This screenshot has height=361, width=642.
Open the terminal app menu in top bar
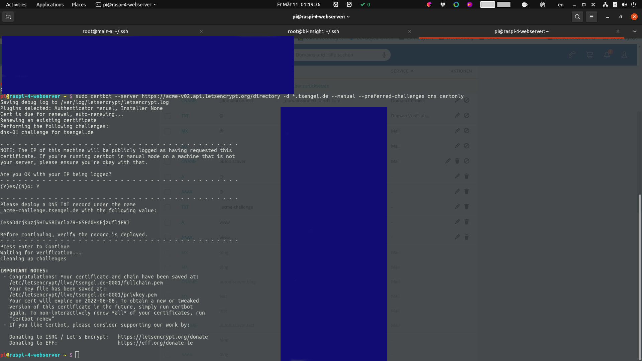pyautogui.click(x=126, y=4)
